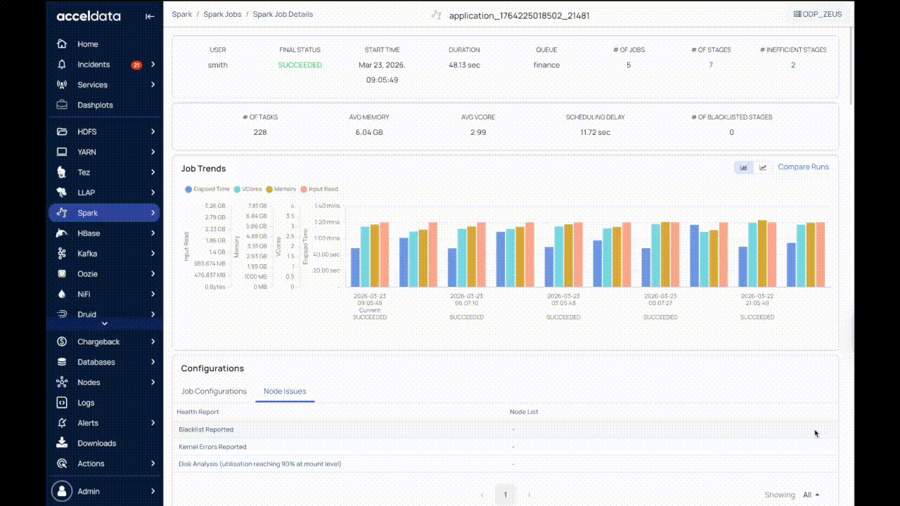The height and width of the screenshot is (506, 900).
Task: Expand the YARN submenu chevron
Action: point(153,153)
